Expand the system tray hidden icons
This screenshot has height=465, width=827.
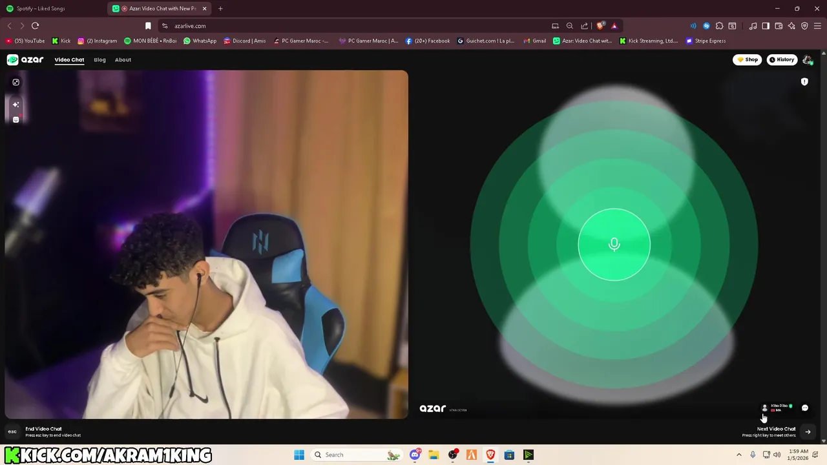click(739, 455)
